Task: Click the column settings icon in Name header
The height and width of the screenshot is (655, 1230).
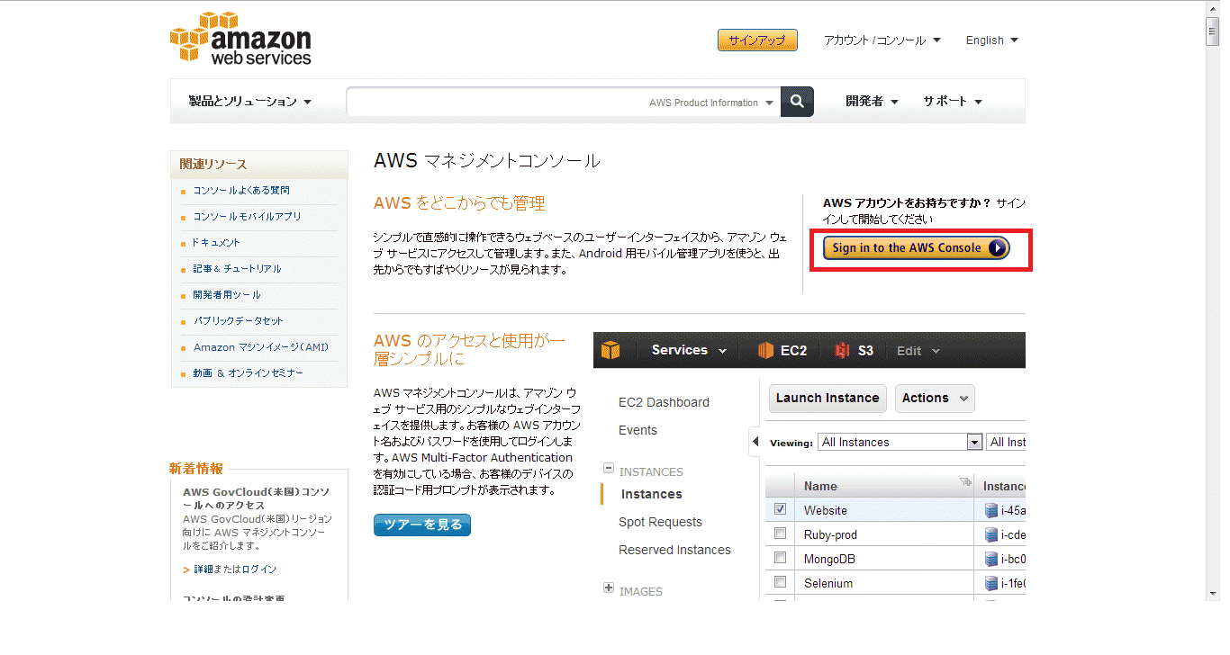Action: tap(966, 482)
